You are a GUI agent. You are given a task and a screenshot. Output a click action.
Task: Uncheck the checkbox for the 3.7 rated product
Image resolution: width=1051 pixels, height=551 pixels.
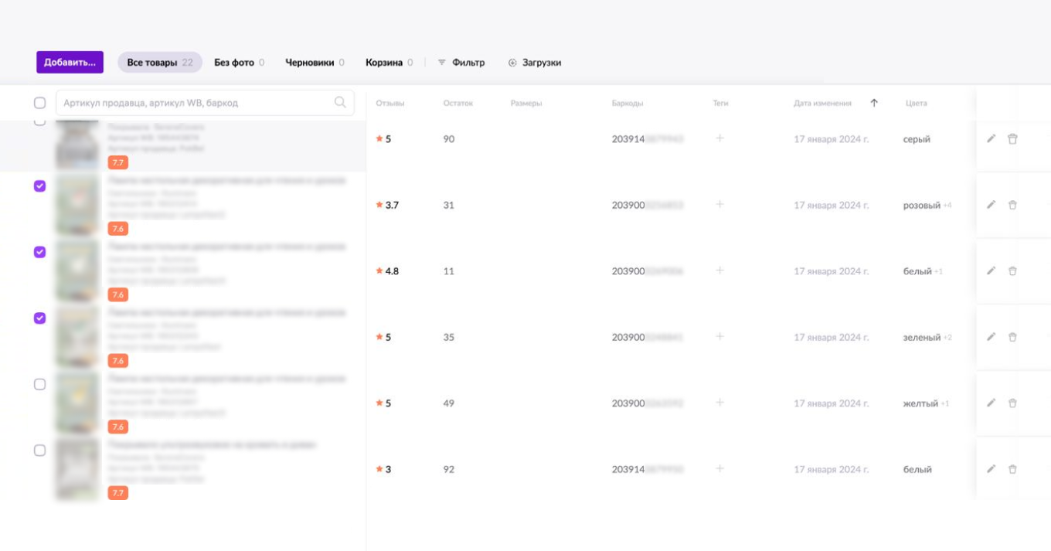tap(40, 186)
